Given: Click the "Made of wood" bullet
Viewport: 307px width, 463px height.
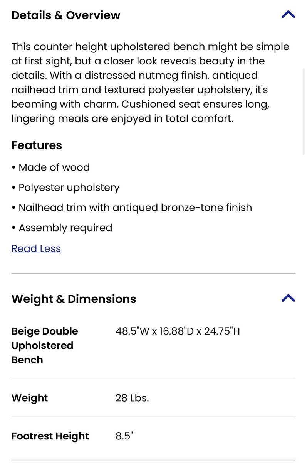Looking at the screenshot, I should [54, 167].
